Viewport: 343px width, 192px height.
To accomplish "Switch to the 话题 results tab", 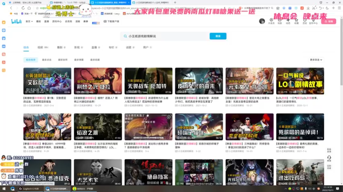I will click(130, 47).
